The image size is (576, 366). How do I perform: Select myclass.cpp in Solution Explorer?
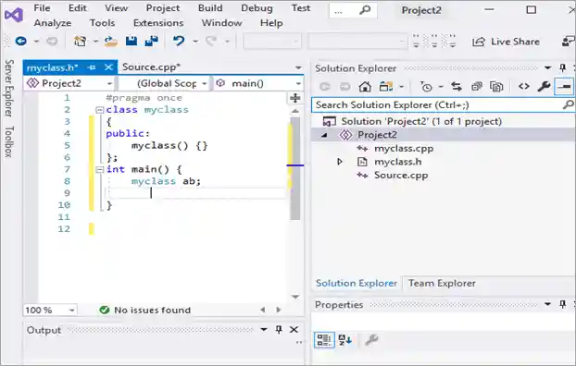(x=404, y=149)
